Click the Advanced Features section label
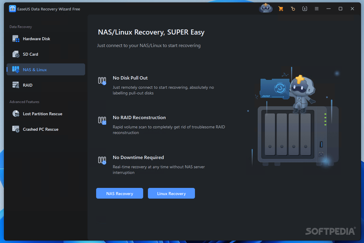 coord(24,102)
